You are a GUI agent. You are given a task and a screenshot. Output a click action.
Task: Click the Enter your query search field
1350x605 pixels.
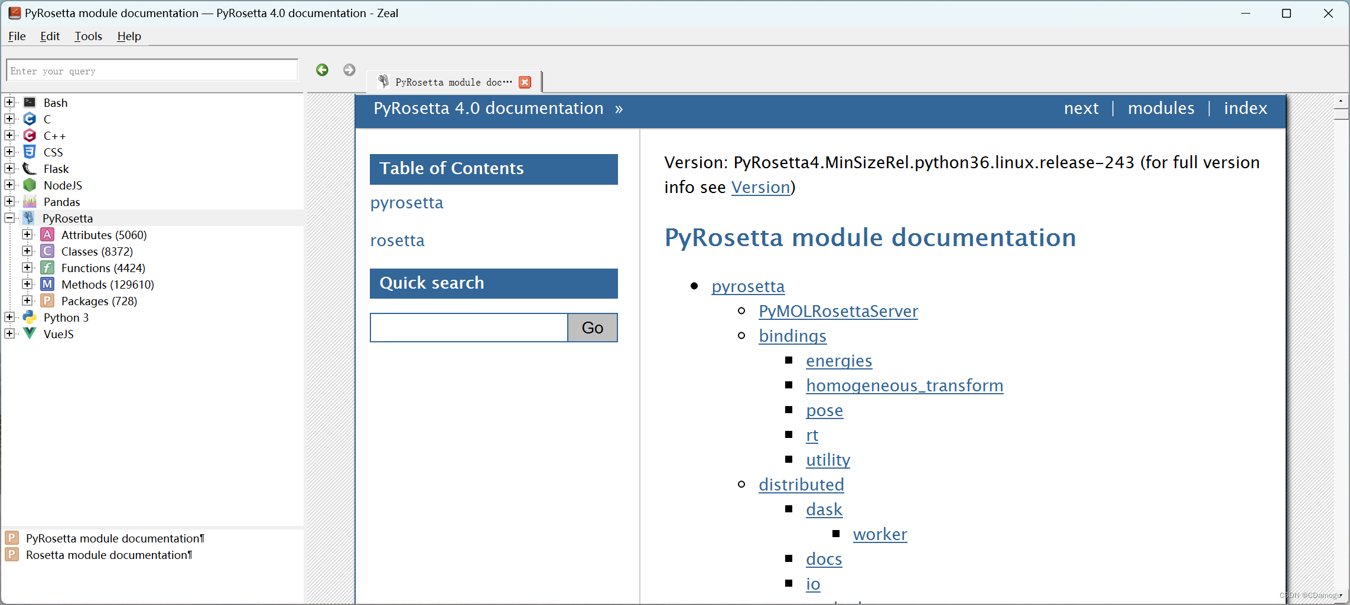pyautogui.click(x=152, y=71)
